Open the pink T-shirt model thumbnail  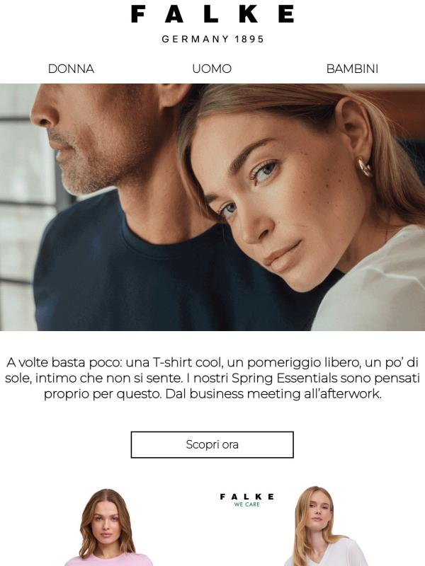(x=107, y=527)
